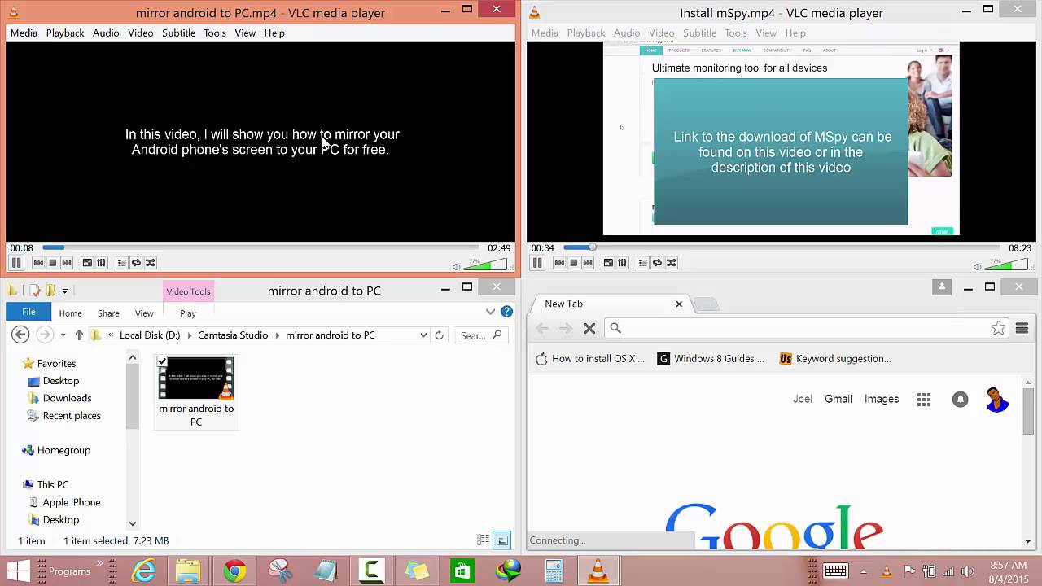Adjust volume slider in left VLC window
Image resolution: width=1042 pixels, height=586 pixels.
pos(485,265)
